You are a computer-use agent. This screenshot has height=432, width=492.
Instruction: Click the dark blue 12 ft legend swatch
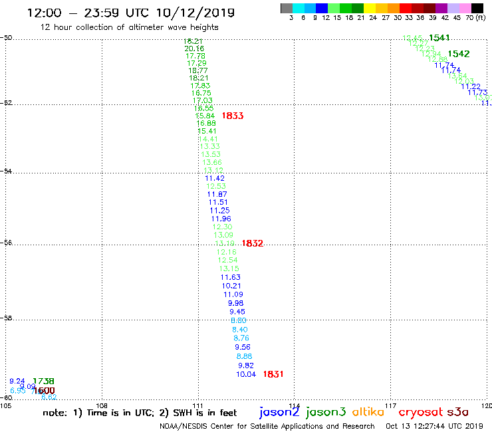[322, 8]
